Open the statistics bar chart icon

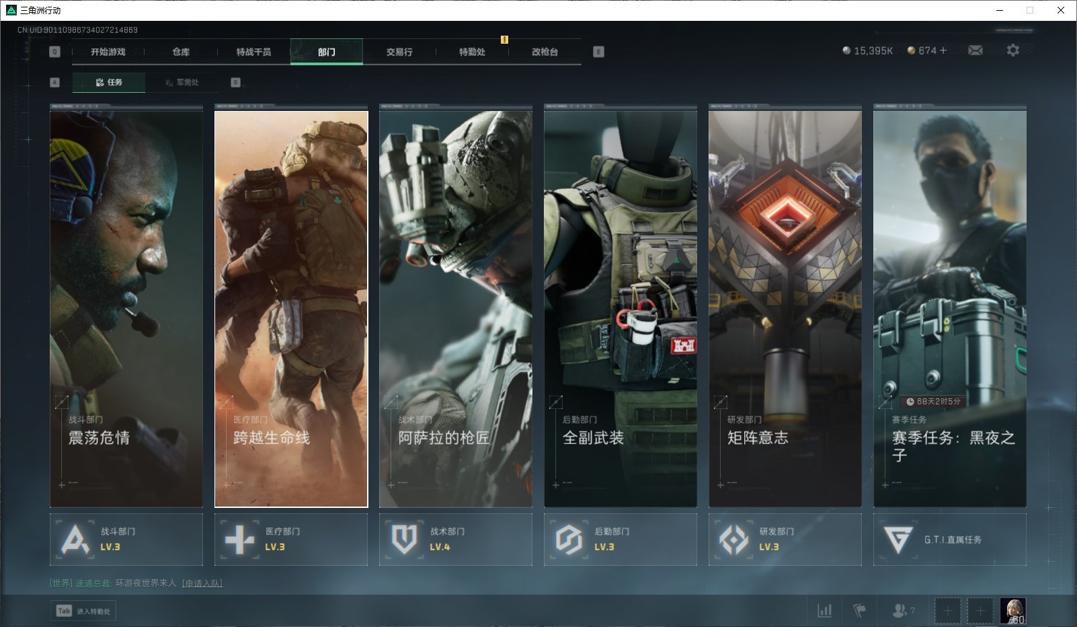click(824, 611)
